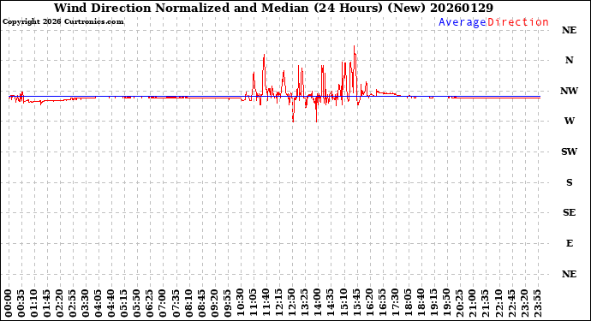Click the 20:25 time axis label
This screenshot has width=591, height=321.
click(459, 304)
